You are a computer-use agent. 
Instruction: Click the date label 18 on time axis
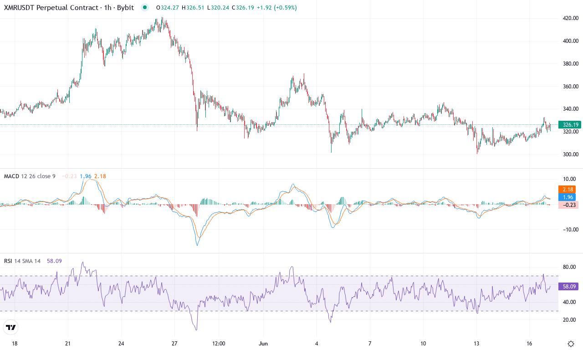[x=15, y=343]
